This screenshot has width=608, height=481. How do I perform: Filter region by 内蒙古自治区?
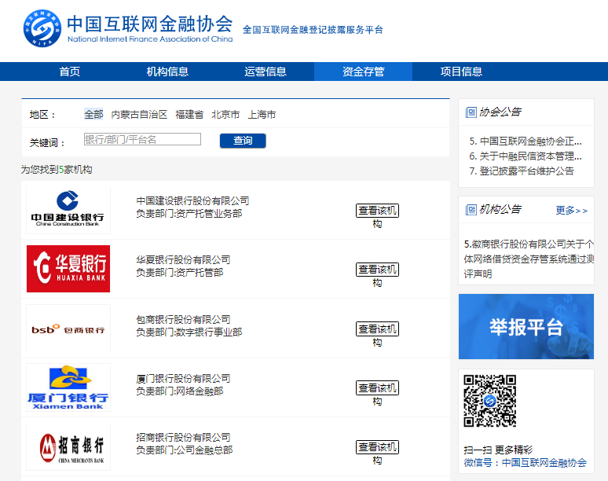click(139, 115)
